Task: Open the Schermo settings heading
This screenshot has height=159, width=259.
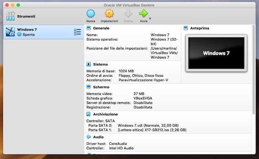Action: [x=101, y=87]
